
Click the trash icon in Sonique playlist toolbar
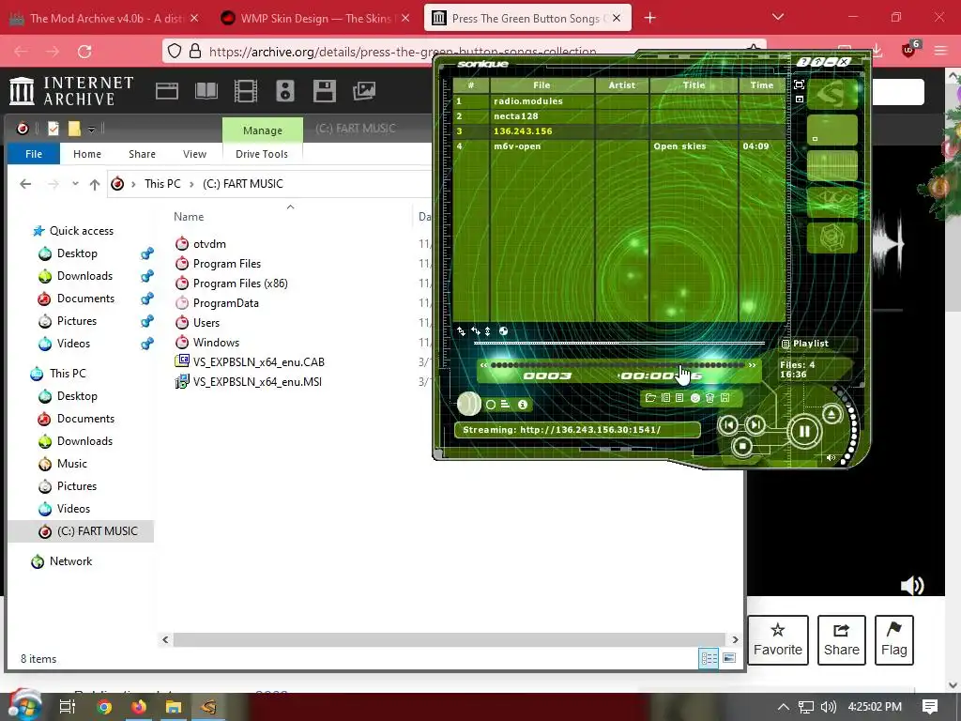[709, 398]
